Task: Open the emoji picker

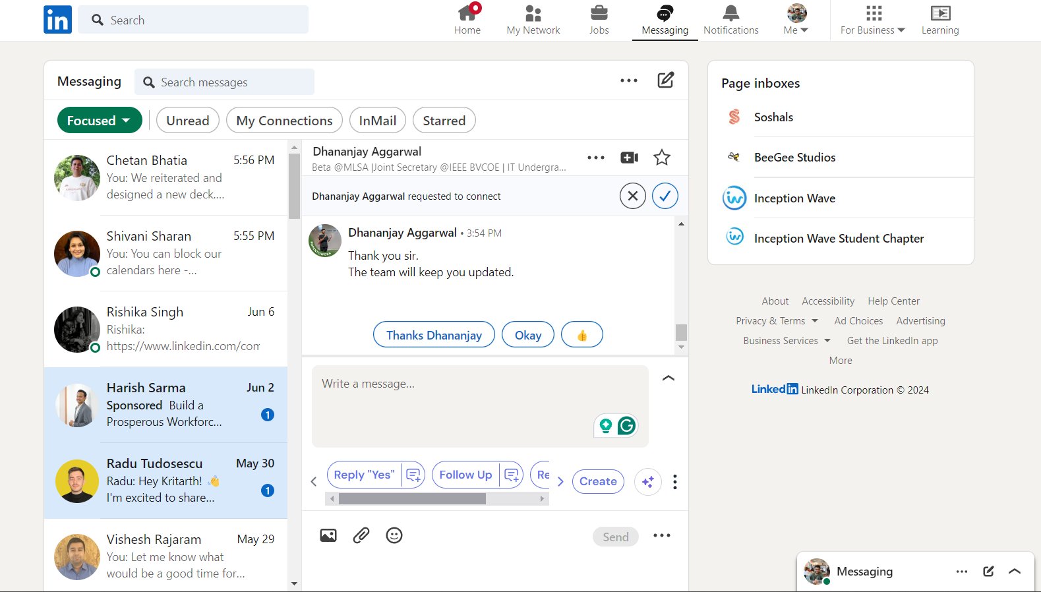Action: coord(394,535)
